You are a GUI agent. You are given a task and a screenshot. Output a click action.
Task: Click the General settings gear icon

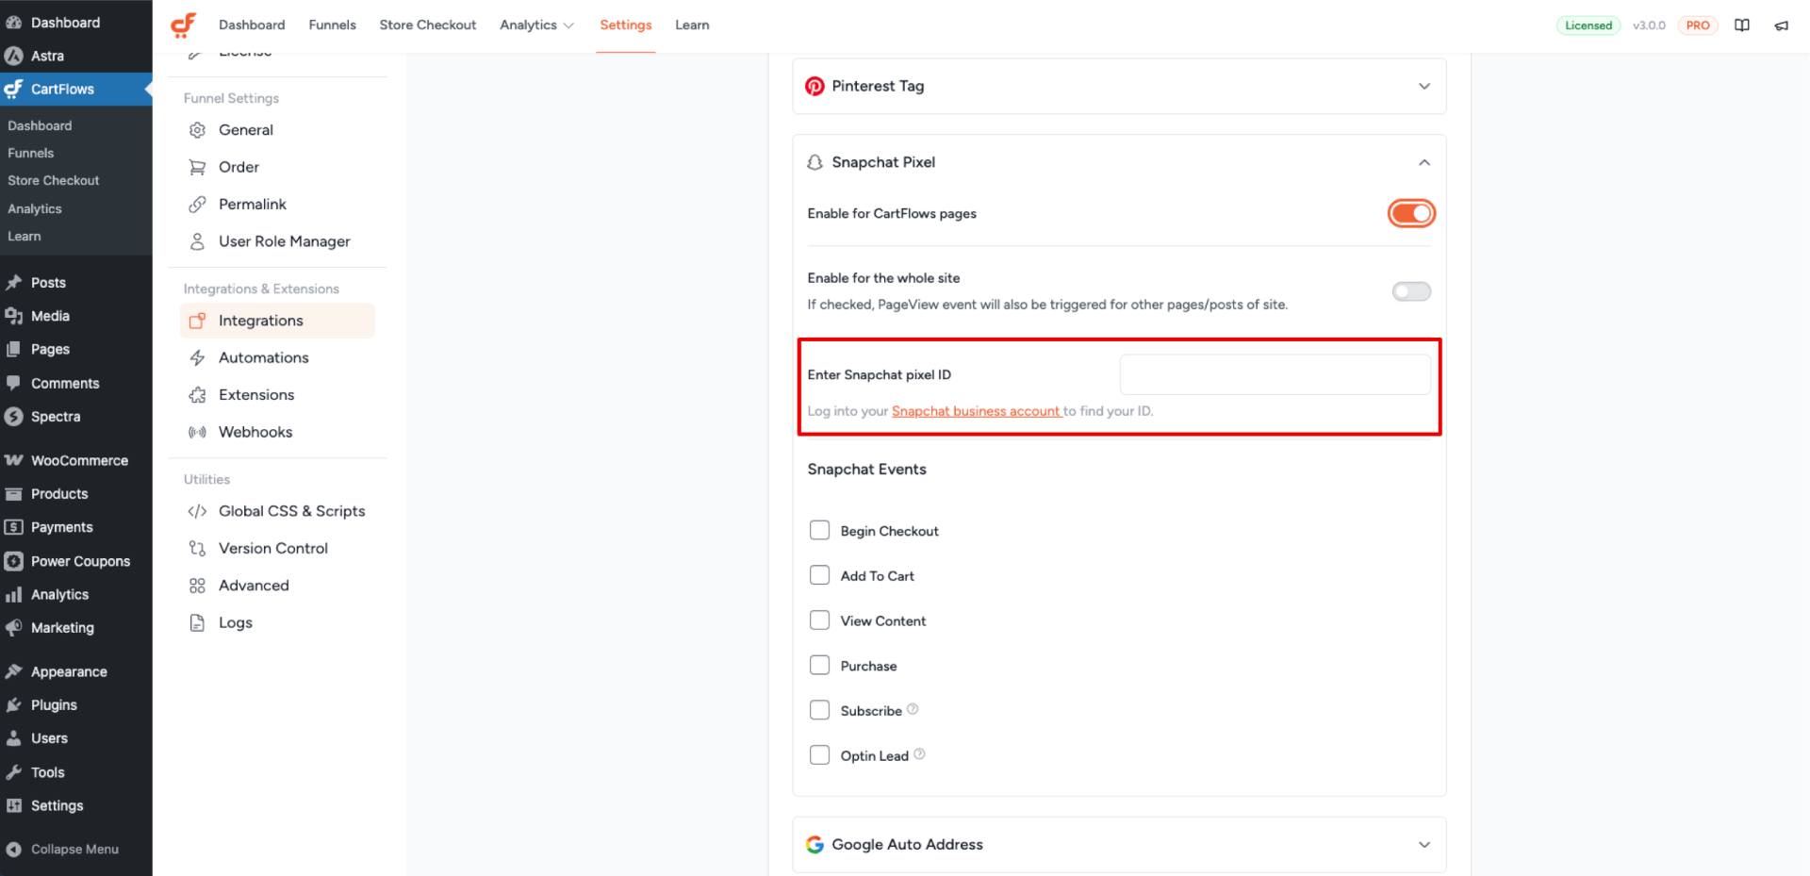click(197, 130)
